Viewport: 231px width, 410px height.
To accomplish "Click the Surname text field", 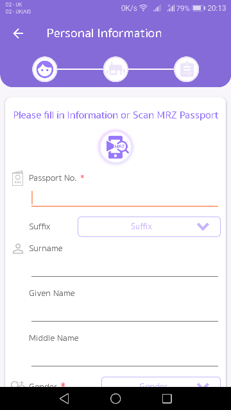I will pos(124,267).
